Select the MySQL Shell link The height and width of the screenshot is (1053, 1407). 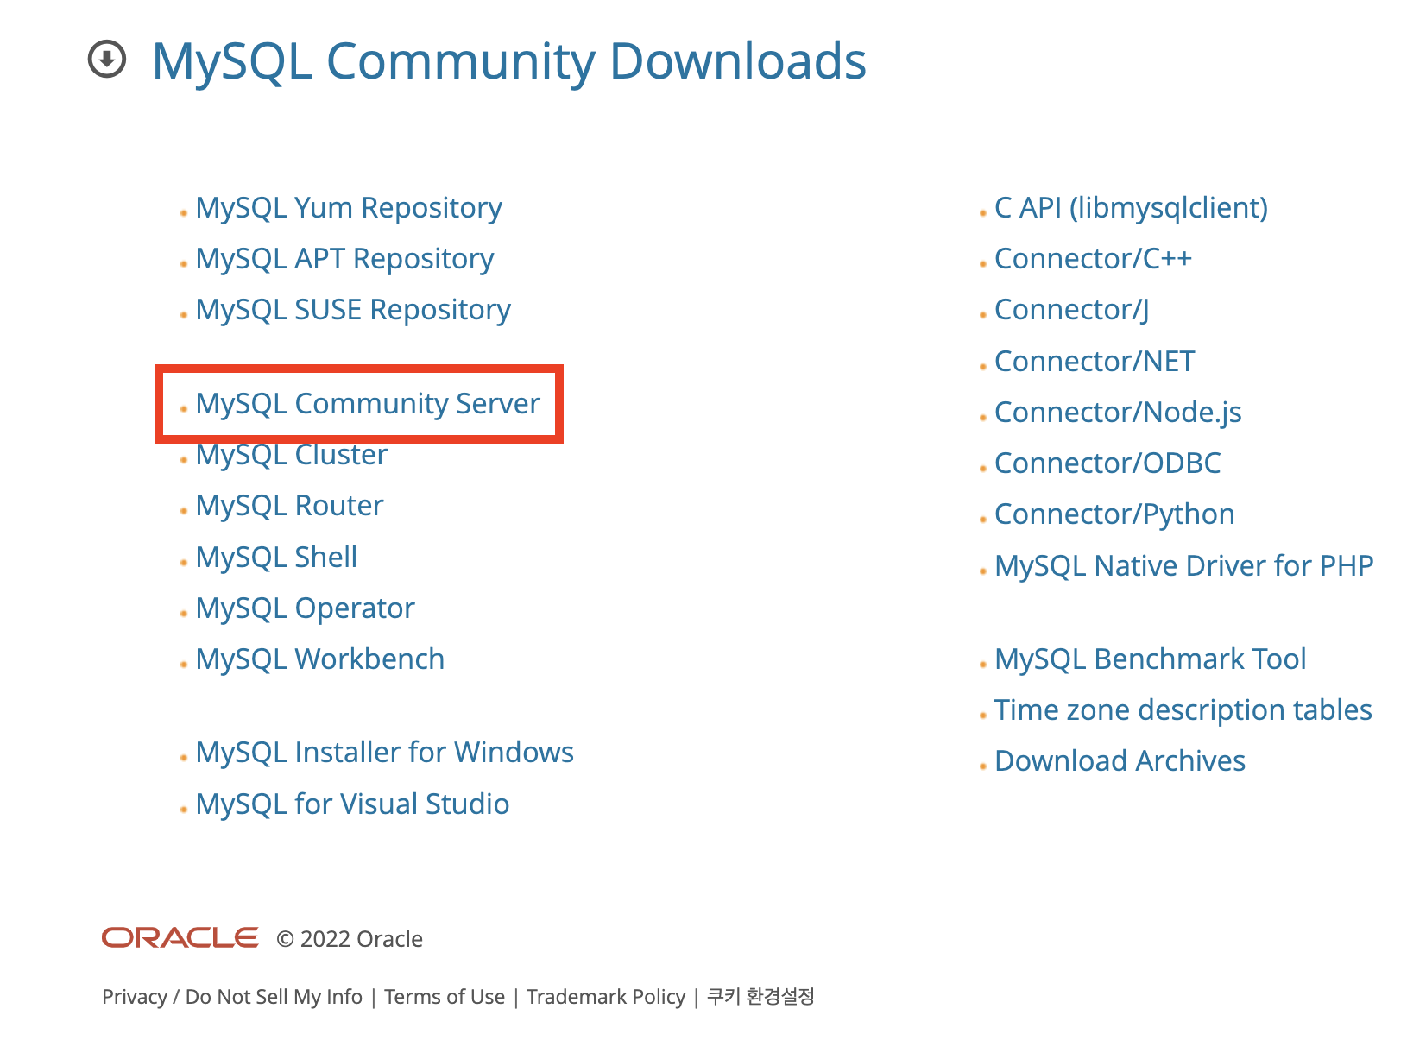coord(276,558)
